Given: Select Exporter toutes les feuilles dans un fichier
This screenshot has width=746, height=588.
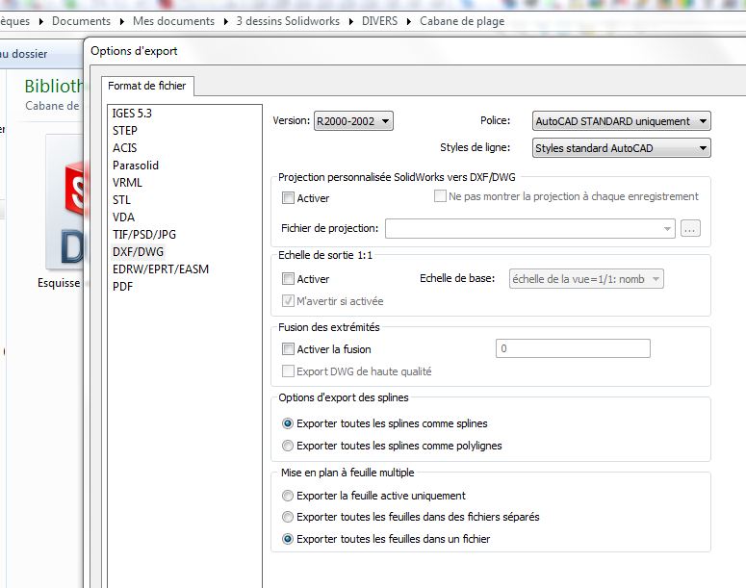Looking at the screenshot, I should pyautogui.click(x=288, y=539).
